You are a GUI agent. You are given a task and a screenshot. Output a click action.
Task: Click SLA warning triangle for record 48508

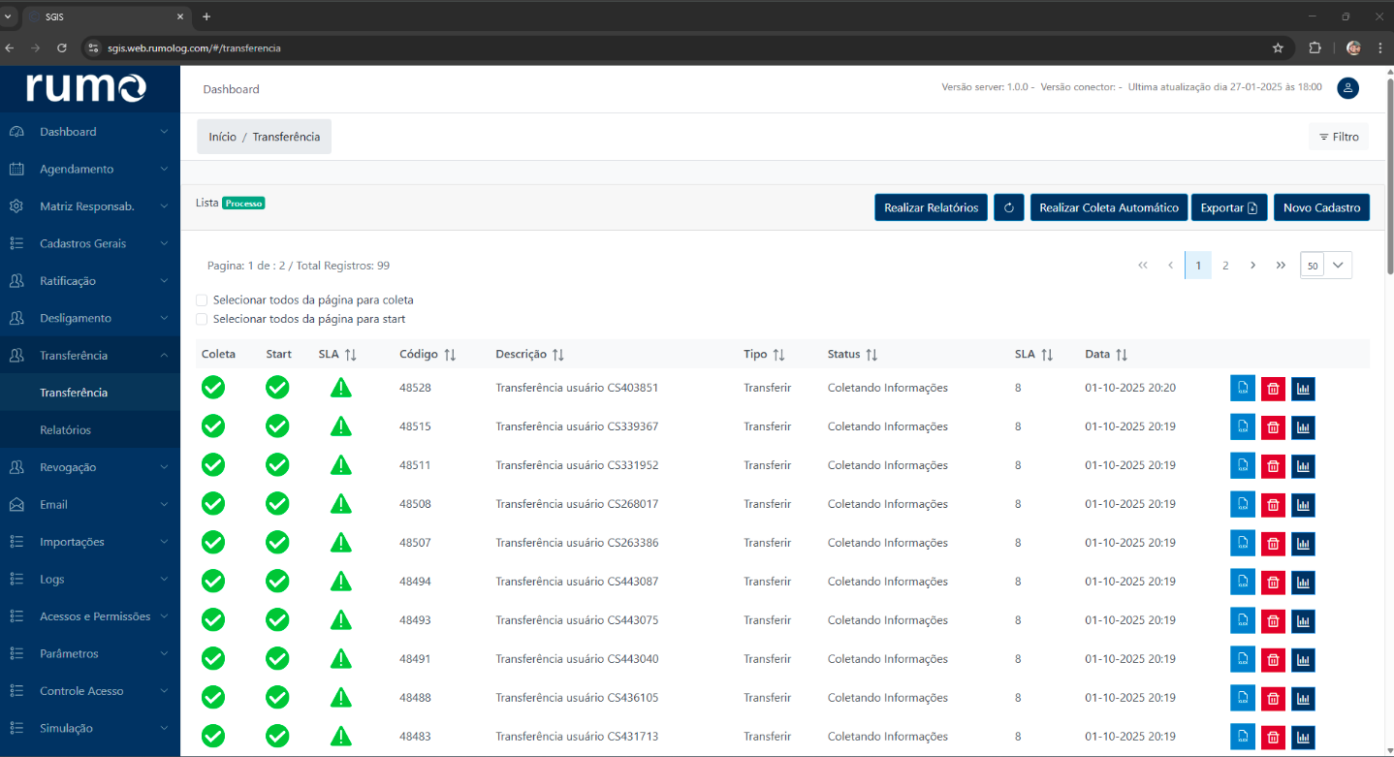tap(340, 504)
